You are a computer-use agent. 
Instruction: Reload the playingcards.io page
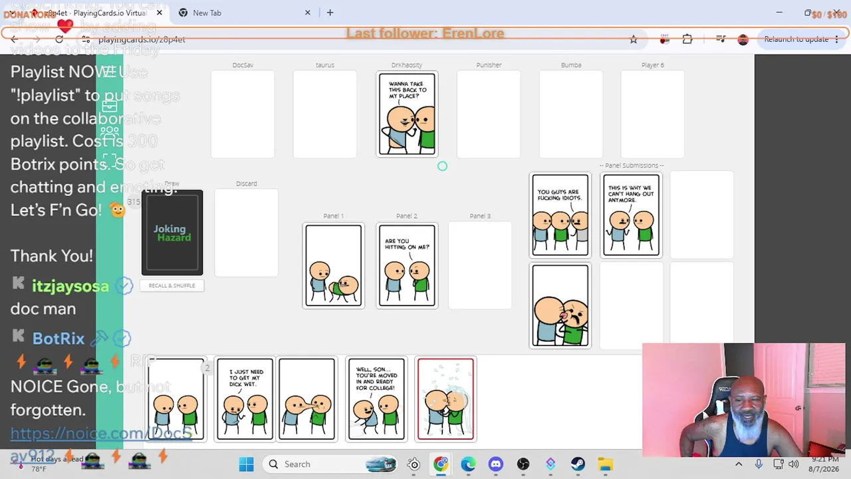point(59,39)
